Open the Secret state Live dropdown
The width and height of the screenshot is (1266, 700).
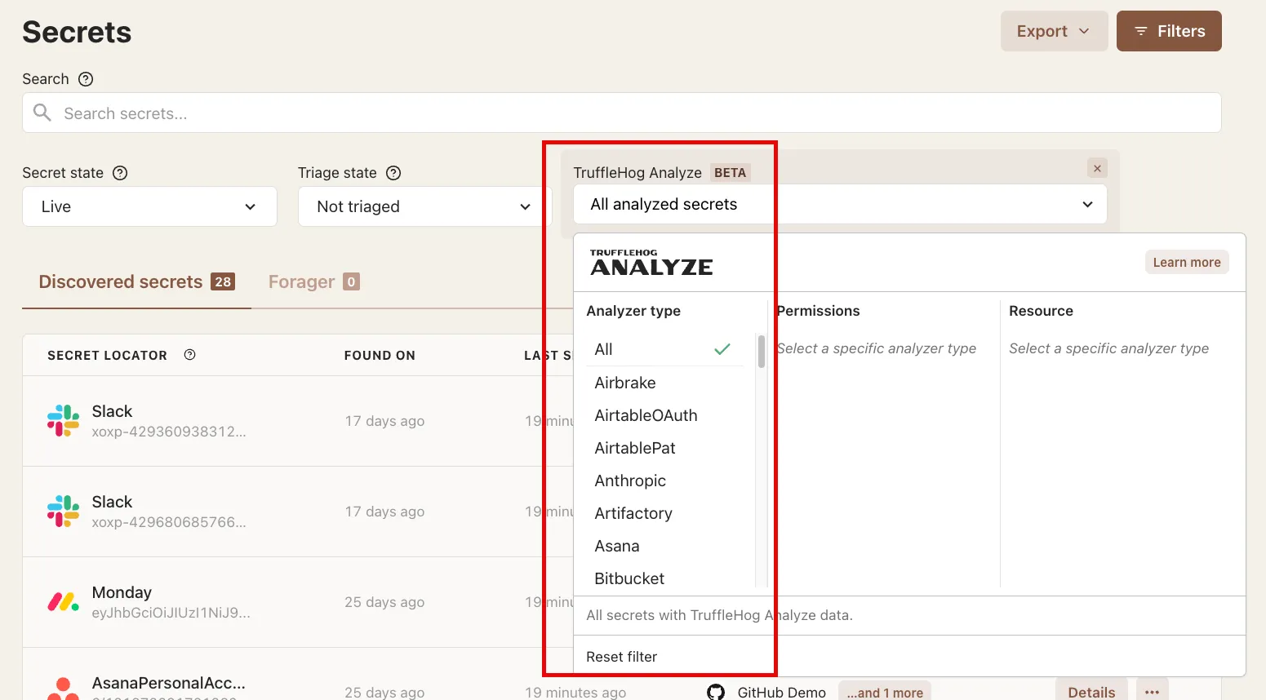click(149, 206)
